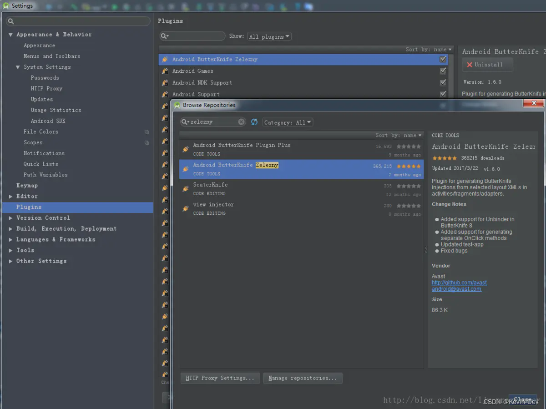Screen dimensions: 546x409
Task: Select Appearance in the settings tree
Action: coord(39,45)
